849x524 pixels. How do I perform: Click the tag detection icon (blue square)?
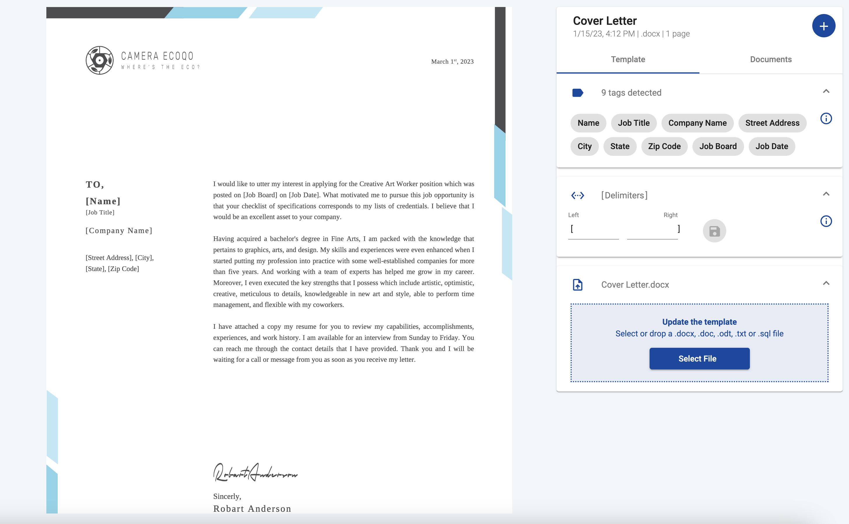coord(577,92)
